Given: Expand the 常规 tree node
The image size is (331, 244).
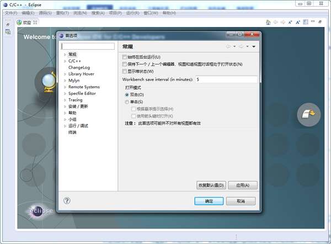Looking at the screenshot, I should click(x=65, y=55).
